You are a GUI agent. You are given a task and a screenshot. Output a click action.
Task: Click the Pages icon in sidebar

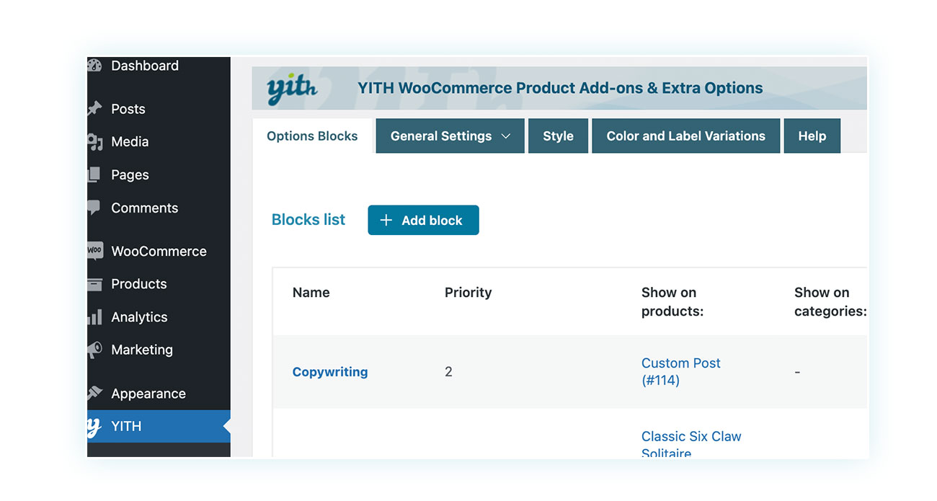pyautogui.click(x=94, y=174)
